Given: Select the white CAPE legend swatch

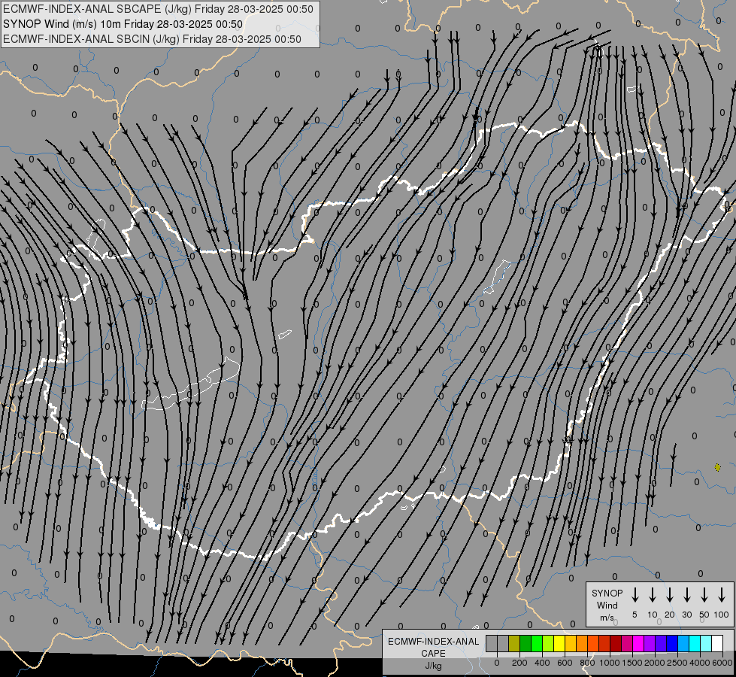Looking at the screenshot, I should tap(717, 643).
